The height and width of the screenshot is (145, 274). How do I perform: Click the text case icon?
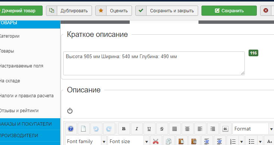tap(269, 141)
